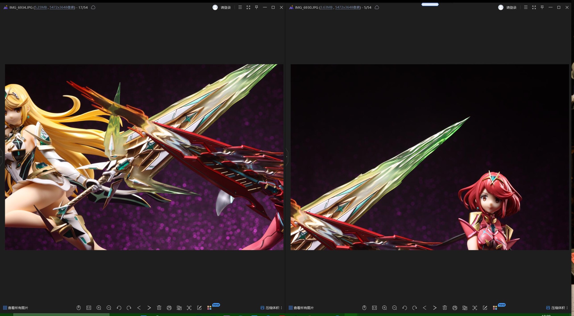Open OCR text recognition in left viewer

(189, 308)
